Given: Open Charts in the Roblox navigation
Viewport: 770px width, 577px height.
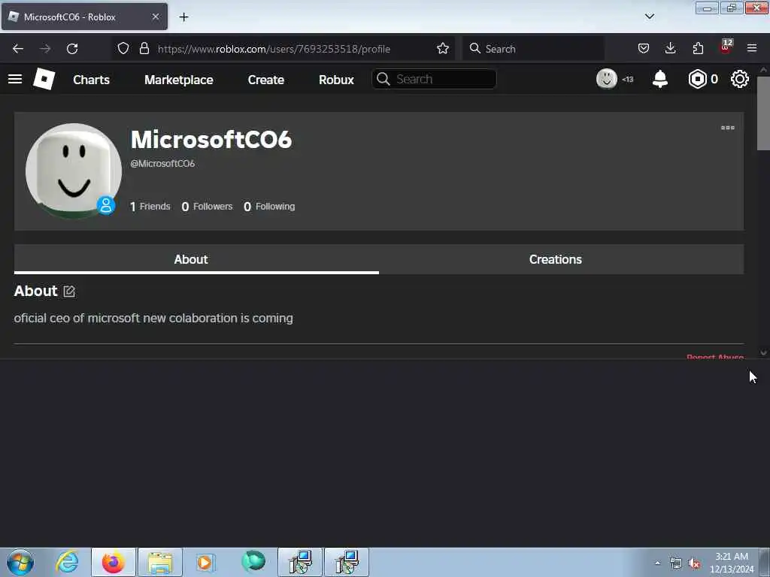Looking at the screenshot, I should 91,80.
